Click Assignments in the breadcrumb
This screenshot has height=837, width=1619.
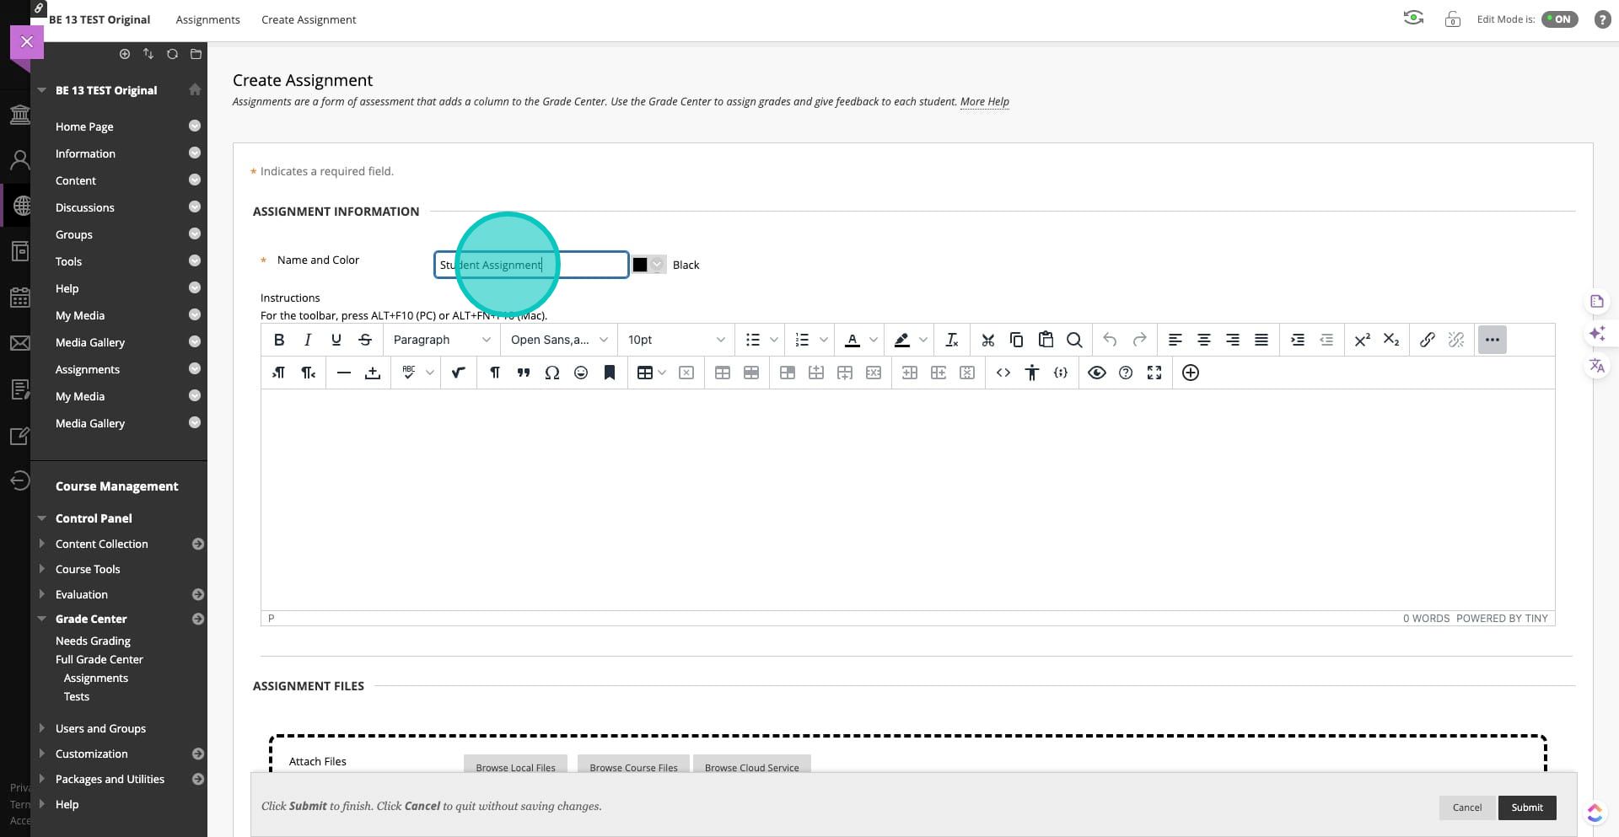point(207,19)
